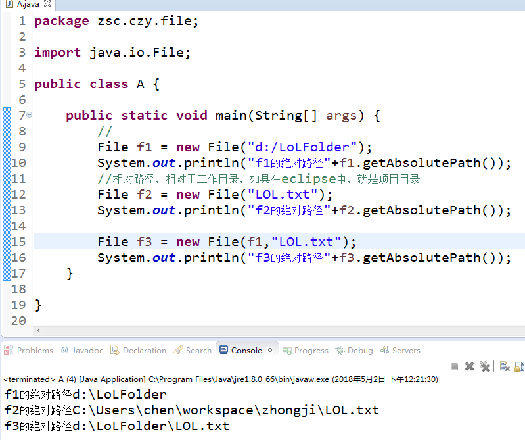Image resolution: width=525 pixels, height=440 pixels.
Task: Click console output line containing 'workspace\zhongji\LOL.txt'
Action: [191, 410]
